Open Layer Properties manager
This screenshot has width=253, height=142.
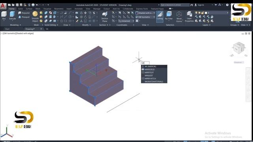(x=189, y=17)
